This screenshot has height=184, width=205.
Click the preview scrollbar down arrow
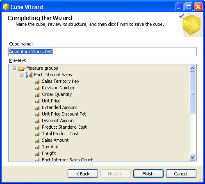193,157
